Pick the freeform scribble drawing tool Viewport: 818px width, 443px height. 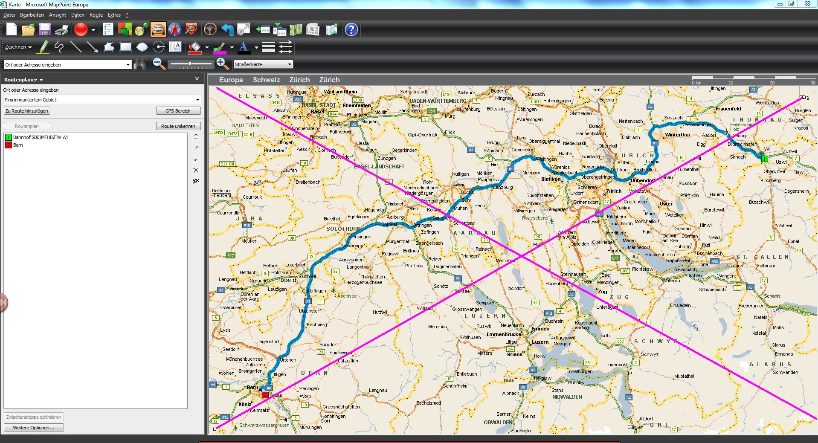tap(59, 47)
